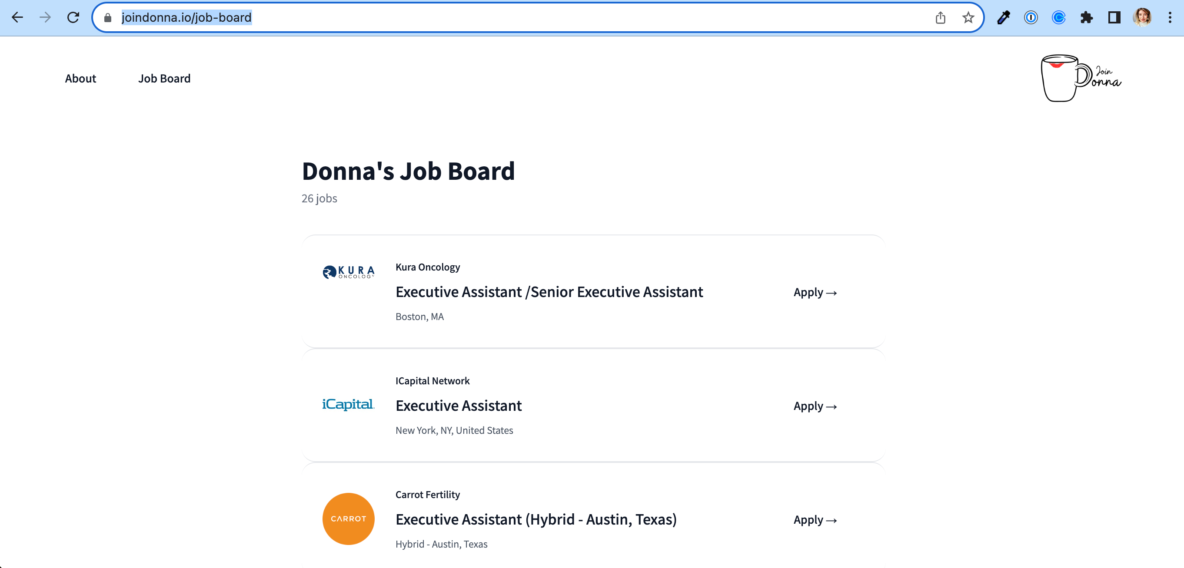
Task: Open the About menu item
Action: (x=80, y=79)
